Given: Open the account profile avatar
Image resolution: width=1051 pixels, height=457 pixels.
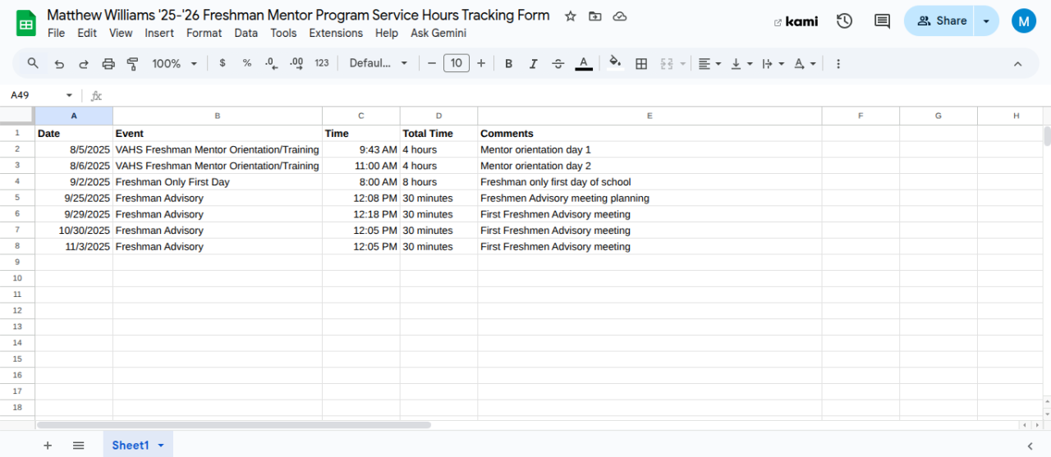Looking at the screenshot, I should coord(1023,21).
